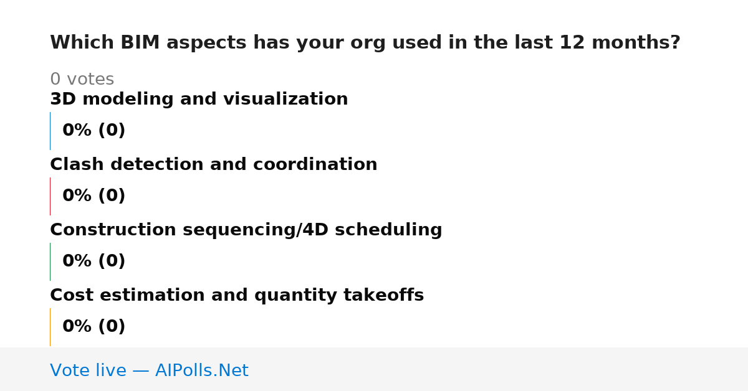The width and height of the screenshot is (748, 391).
Task: Click the green bar for Construction sequencing
Action: (50, 261)
